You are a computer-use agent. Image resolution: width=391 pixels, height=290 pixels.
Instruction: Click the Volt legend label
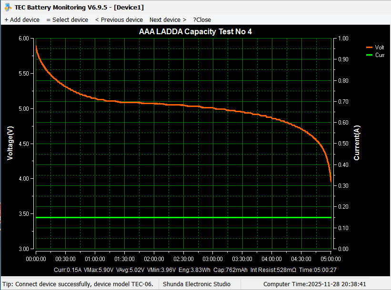coord(380,48)
